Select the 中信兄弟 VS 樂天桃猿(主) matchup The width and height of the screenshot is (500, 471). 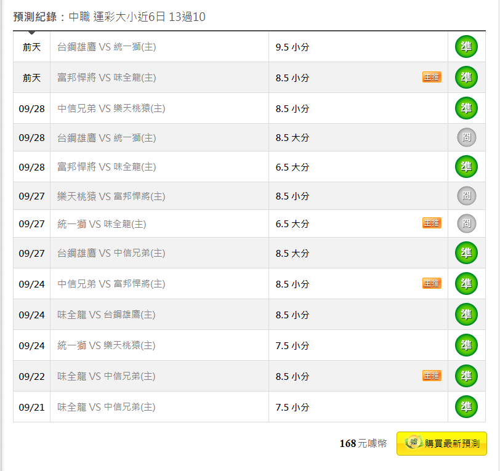pyautogui.click(x=111, y=108)
